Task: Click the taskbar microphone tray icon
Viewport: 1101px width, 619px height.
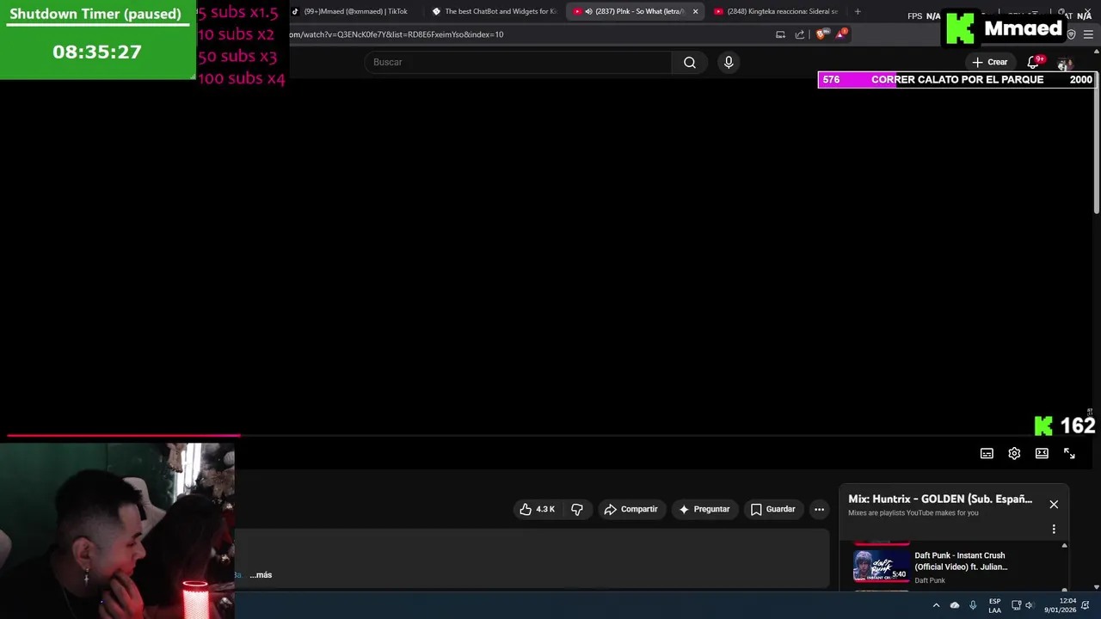Action: point(973,605)
